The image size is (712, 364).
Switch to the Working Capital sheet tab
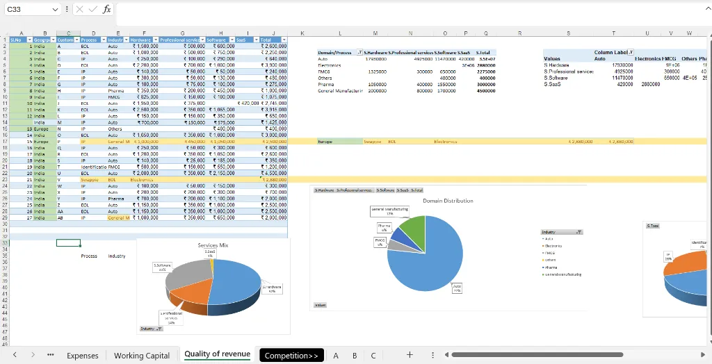[x=142, y=355]
